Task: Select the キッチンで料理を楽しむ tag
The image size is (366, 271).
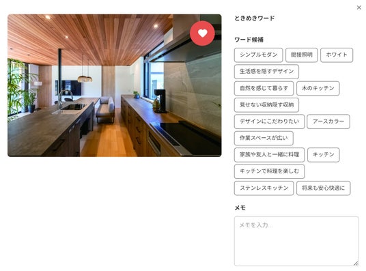Action: (x=269, y=171)
